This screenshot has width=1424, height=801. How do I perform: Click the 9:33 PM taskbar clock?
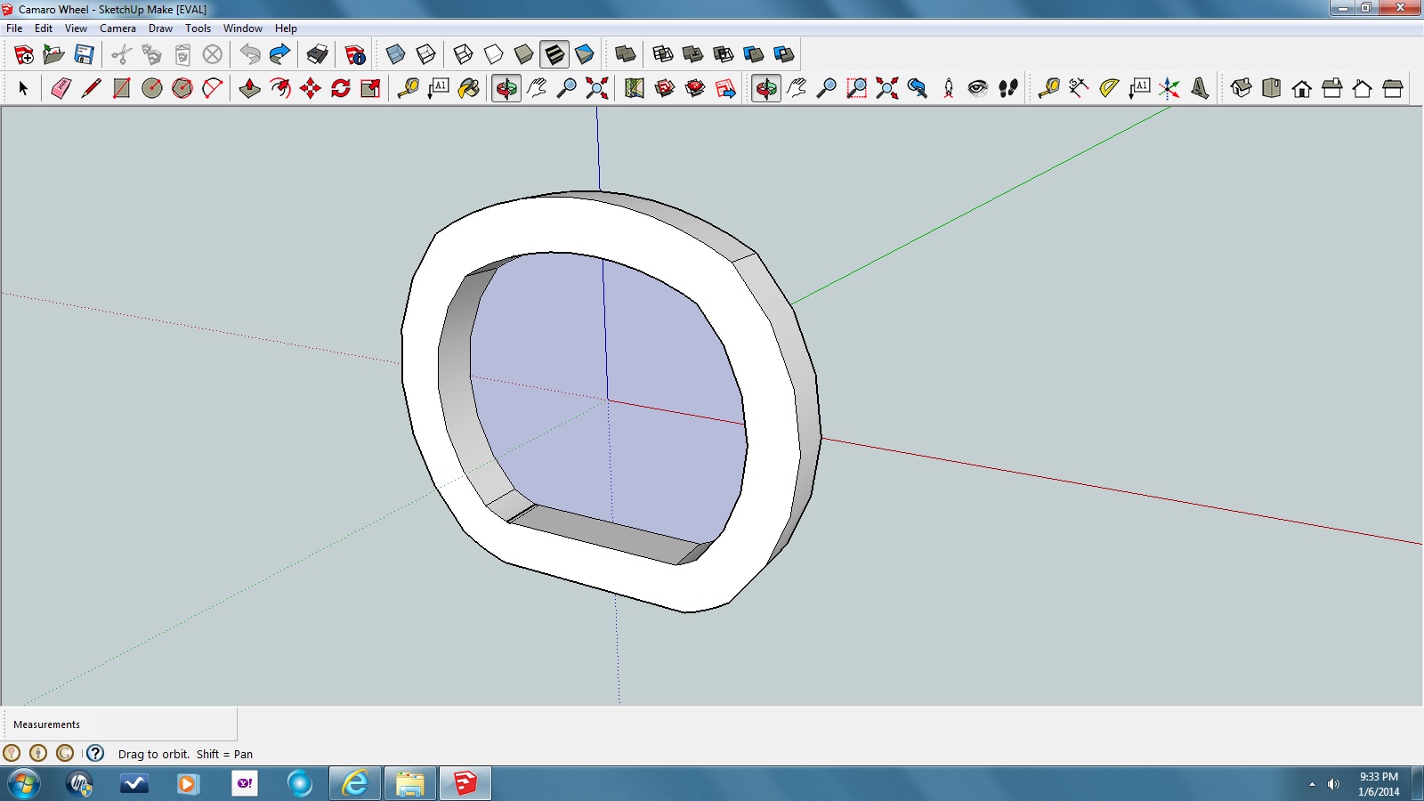[x=1379, y=777]
